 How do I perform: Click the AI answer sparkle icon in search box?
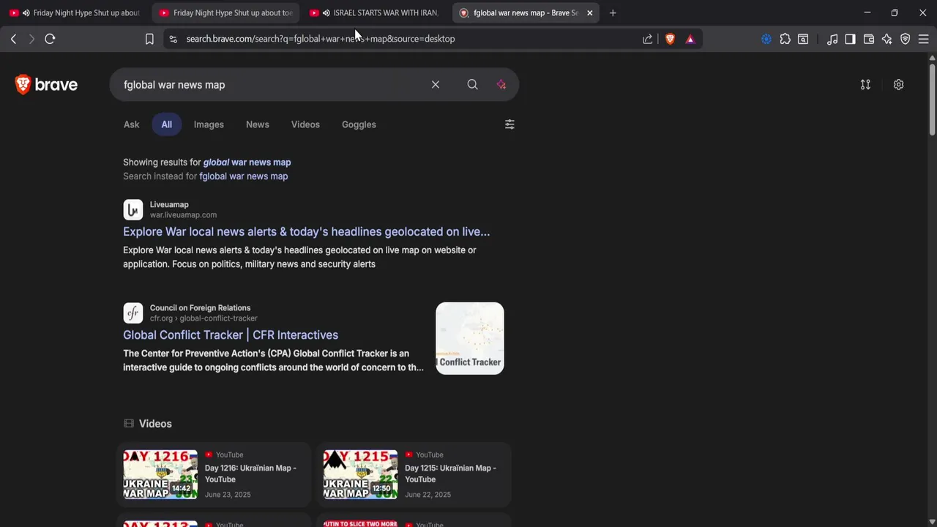501,85
